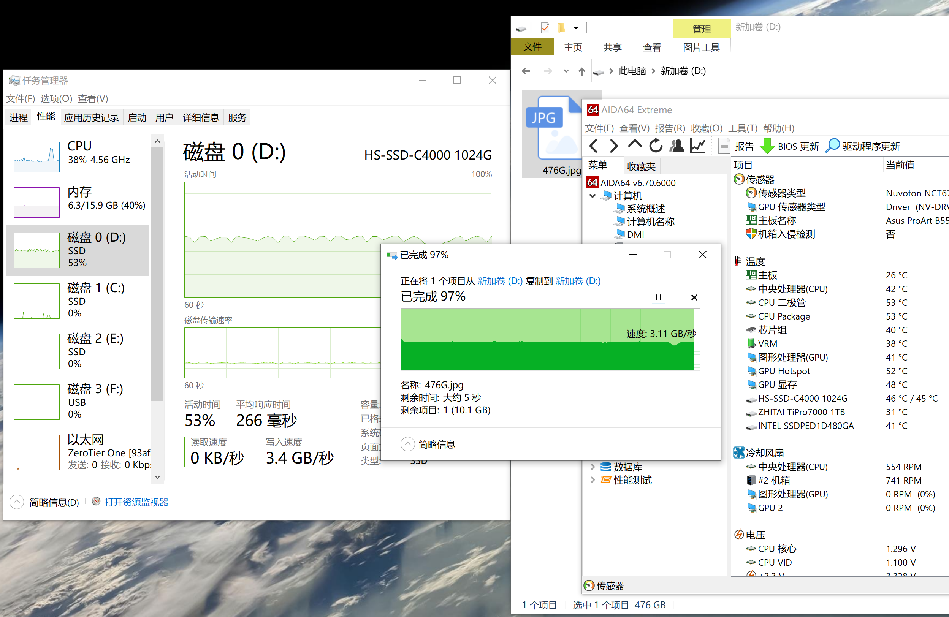Click AIDA64 back navigation arrow
Screen dimensions: 949x617
click(593, 146)
